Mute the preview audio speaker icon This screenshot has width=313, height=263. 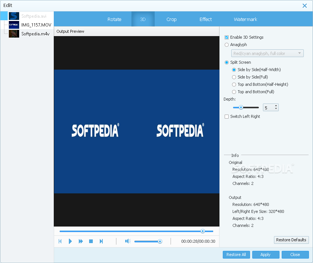pyautogui.click(x=128, y=241)
